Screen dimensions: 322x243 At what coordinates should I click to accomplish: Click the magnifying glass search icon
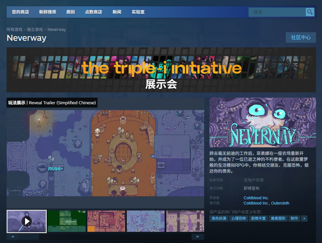pyautogui.click(x=309, y=12)
